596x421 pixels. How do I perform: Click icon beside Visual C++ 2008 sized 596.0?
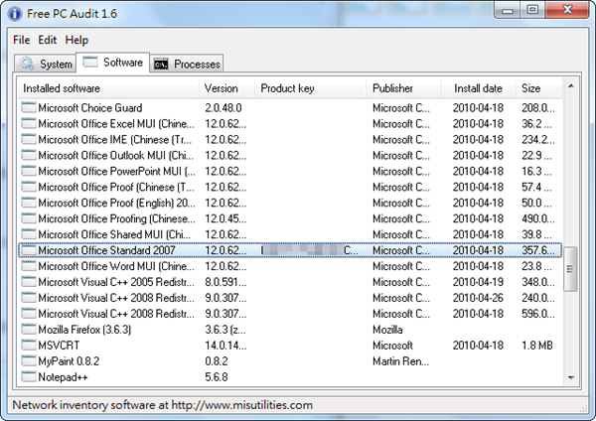29,314
